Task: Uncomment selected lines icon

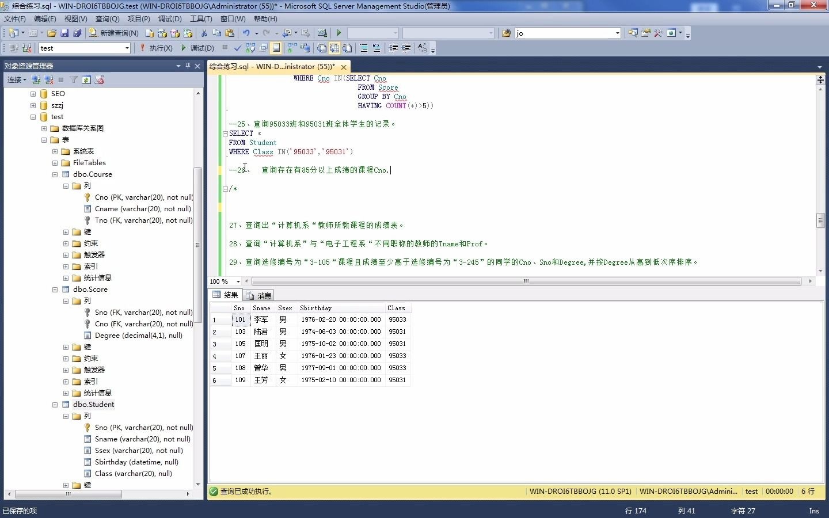Action: point(377,48)
